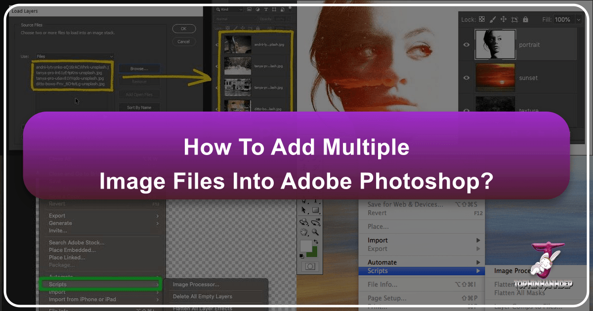
Task: Hide the sunset layer
Action: (466, 78)
